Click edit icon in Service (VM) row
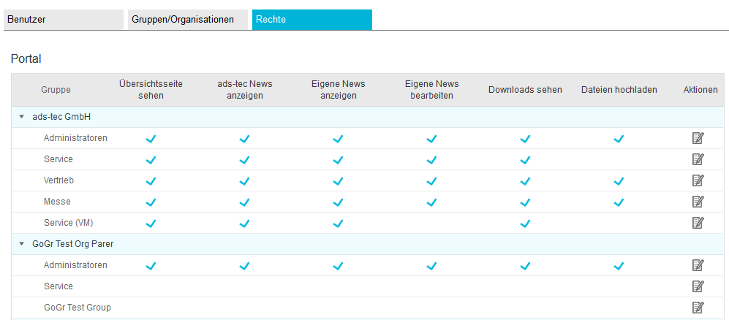Viewport: 729px width, 320px height. click(698, 223)
